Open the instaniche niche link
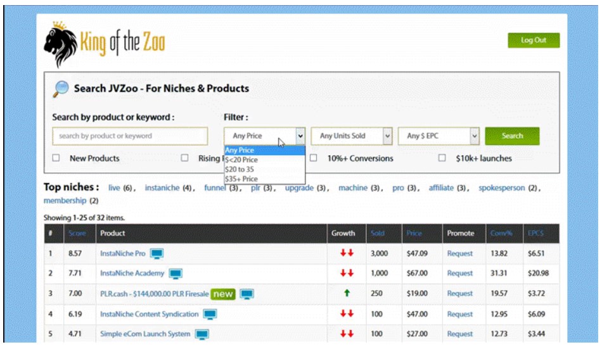This screenshot has width=602, height=347. click(x=162, y=187)
